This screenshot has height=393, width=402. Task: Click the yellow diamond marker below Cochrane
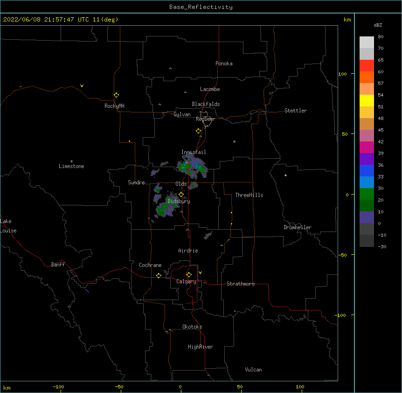159,275
